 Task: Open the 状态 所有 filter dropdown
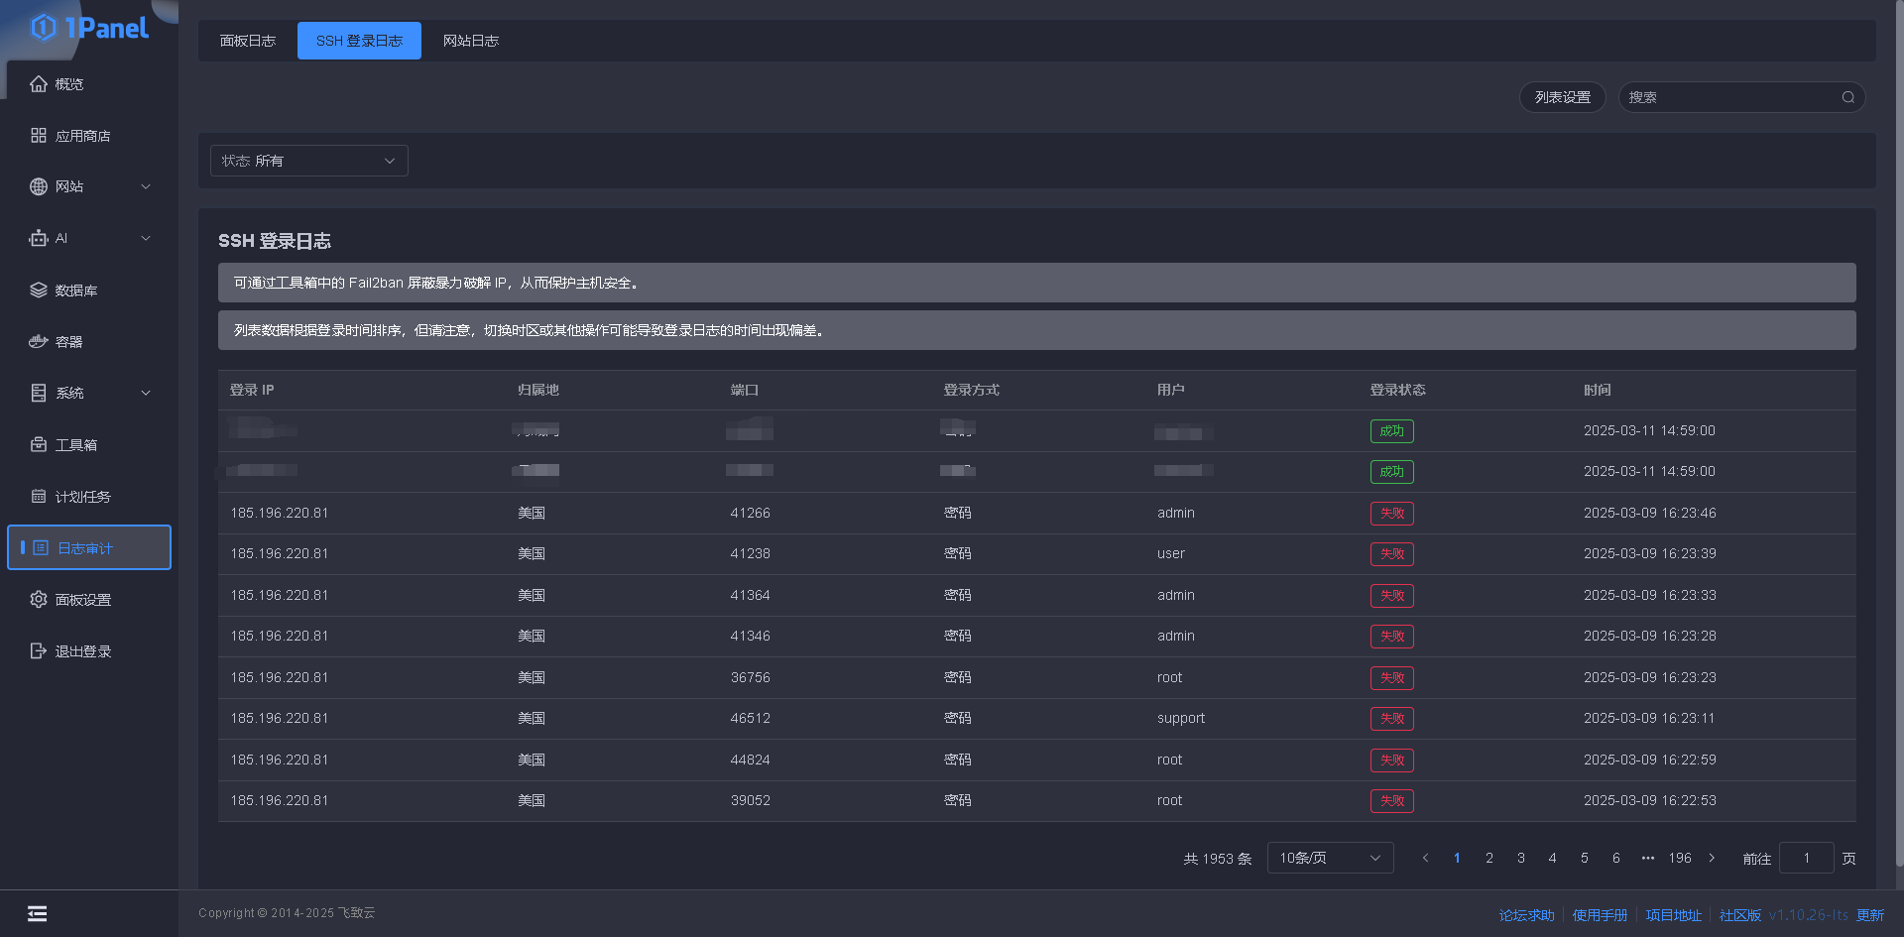click(308, 161)
